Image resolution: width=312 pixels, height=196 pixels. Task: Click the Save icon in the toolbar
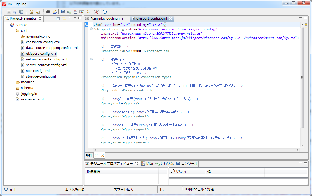click(x=9, y=12)
